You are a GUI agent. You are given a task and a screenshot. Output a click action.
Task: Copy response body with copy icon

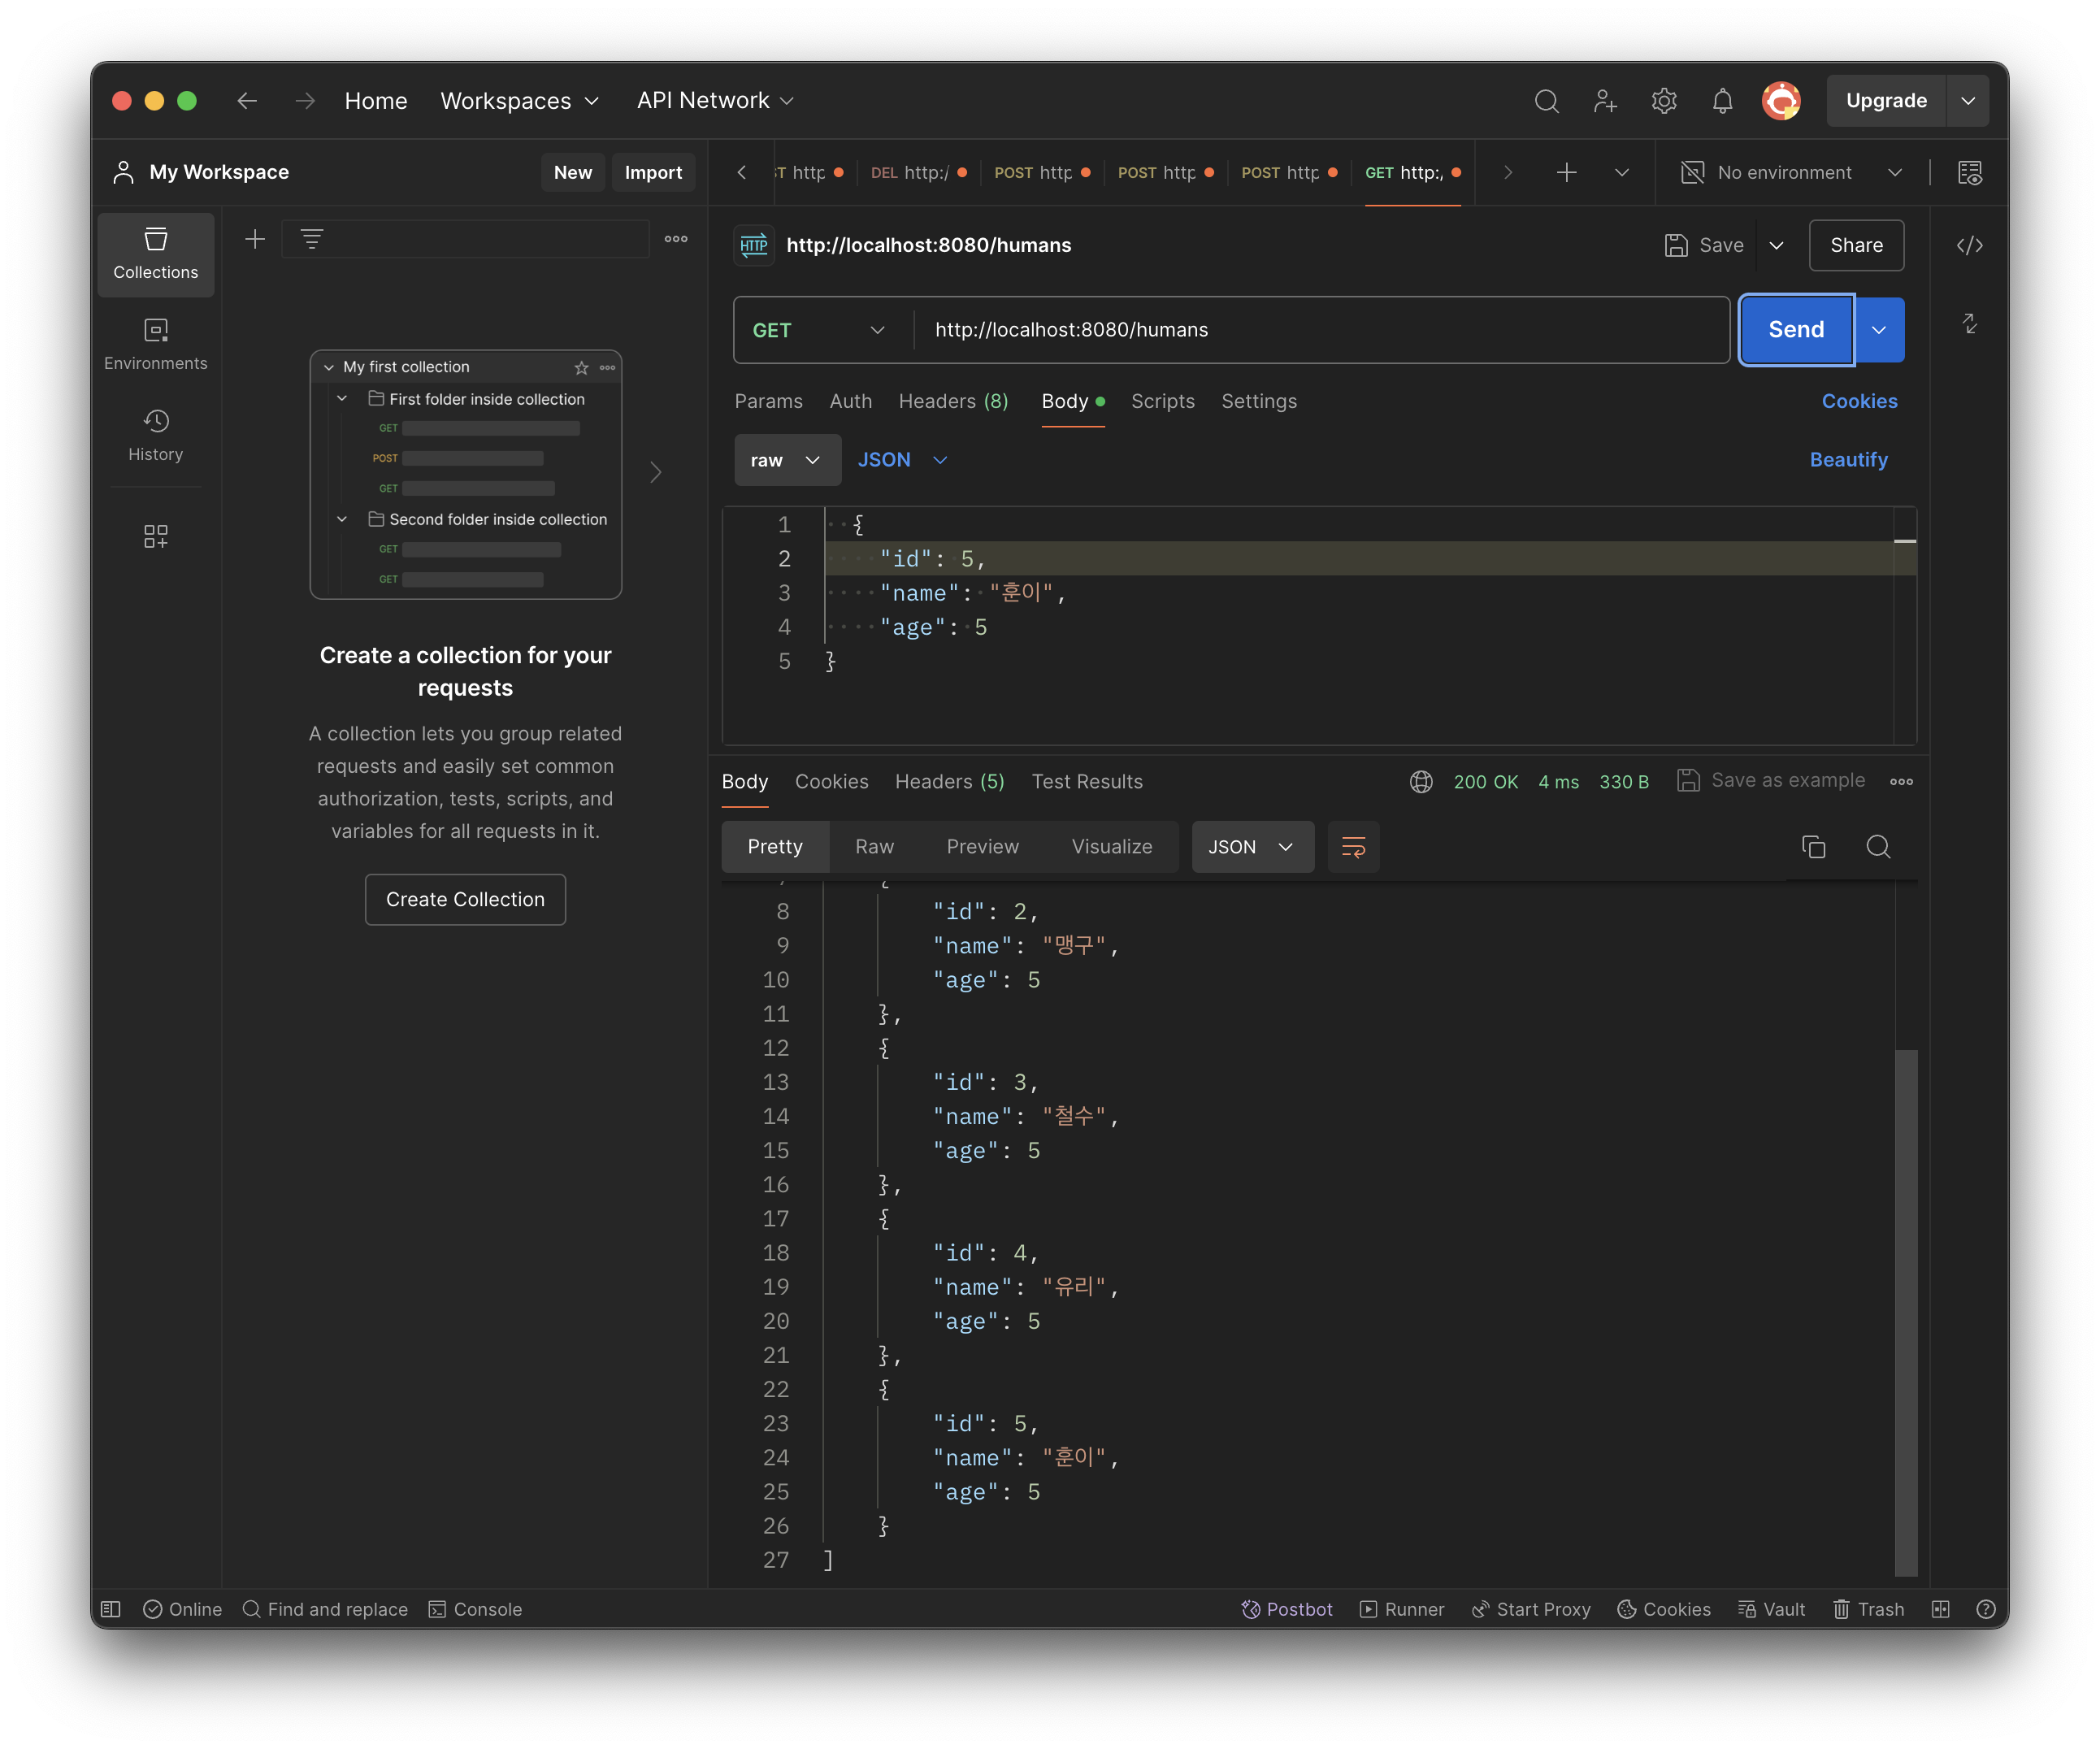[1813, 847]
